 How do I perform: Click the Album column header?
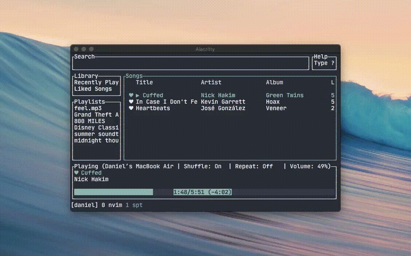coord(274,82)
